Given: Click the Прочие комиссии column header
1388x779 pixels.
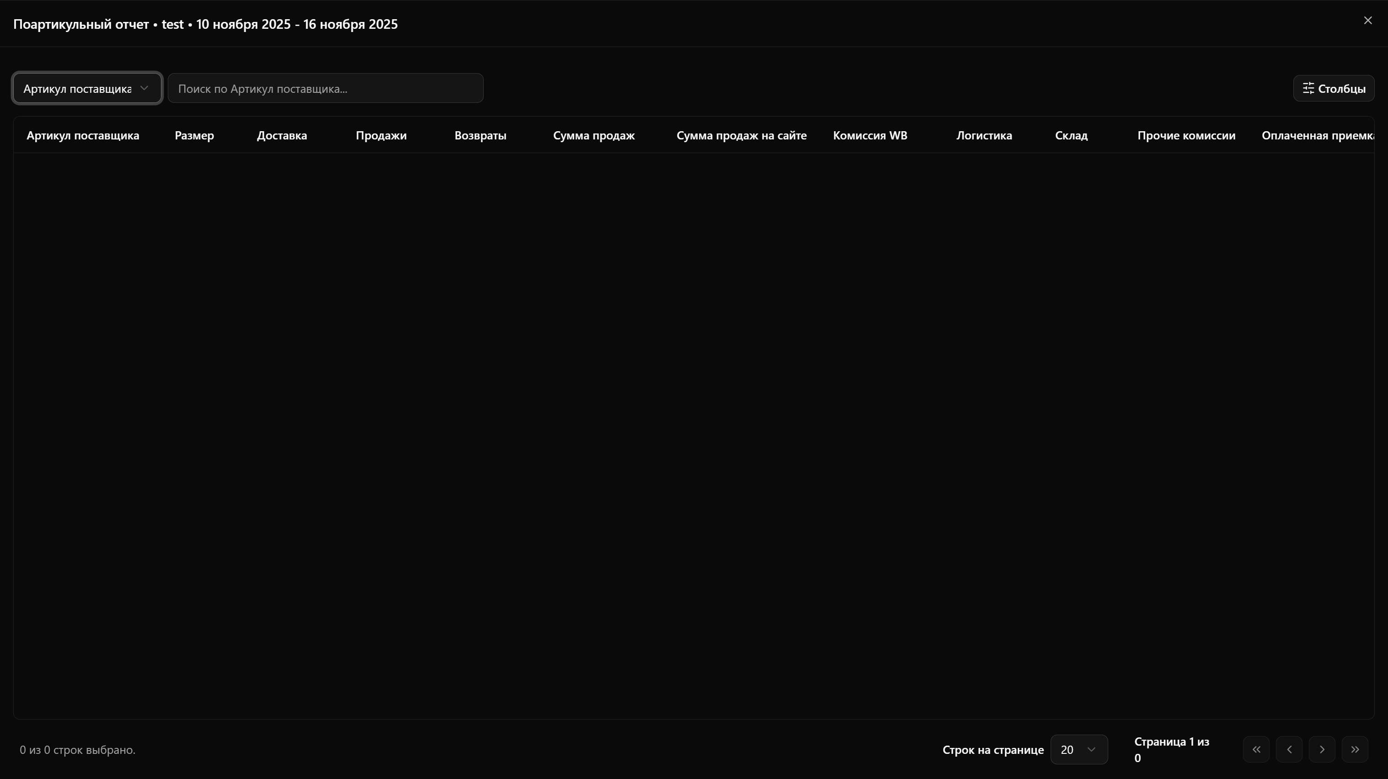Looking at the screenshot, I should click(x=1186, y=136).
